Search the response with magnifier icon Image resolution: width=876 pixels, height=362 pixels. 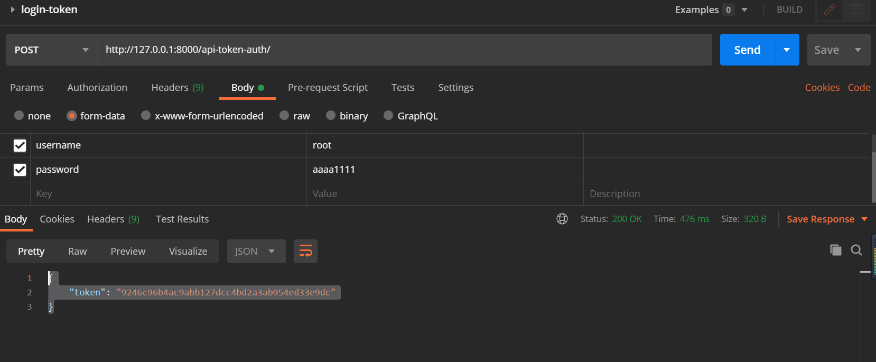(856, 250)
